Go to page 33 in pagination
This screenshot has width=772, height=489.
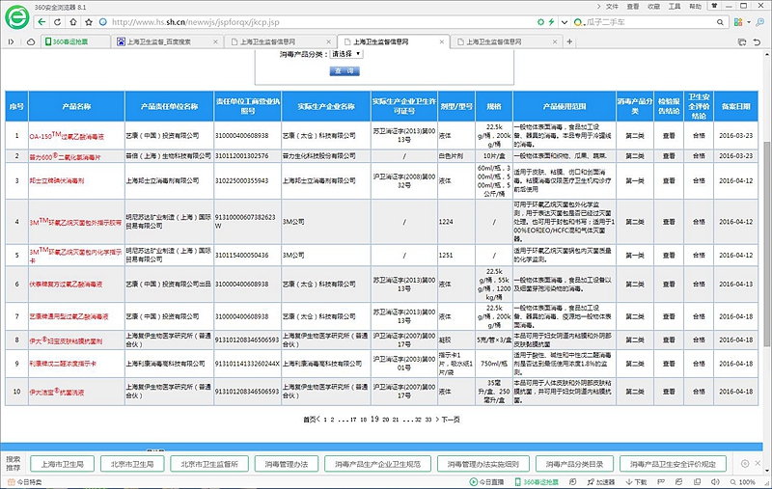[x=428, y=420]
